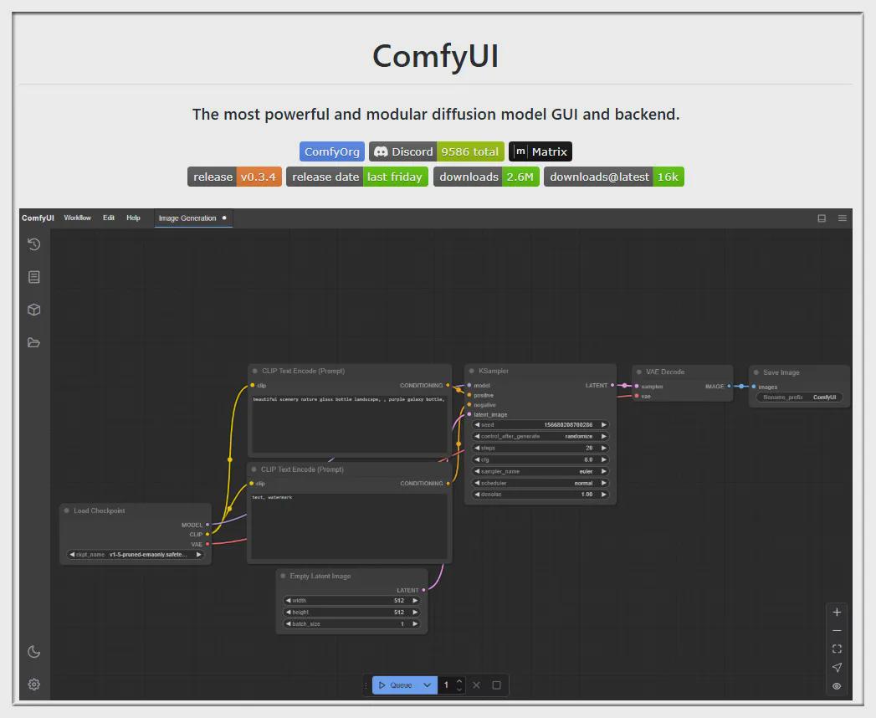Viewport: 876px width, 718px height.
Task: Toggle dark theme with moon icon
Action: (33, 652)
